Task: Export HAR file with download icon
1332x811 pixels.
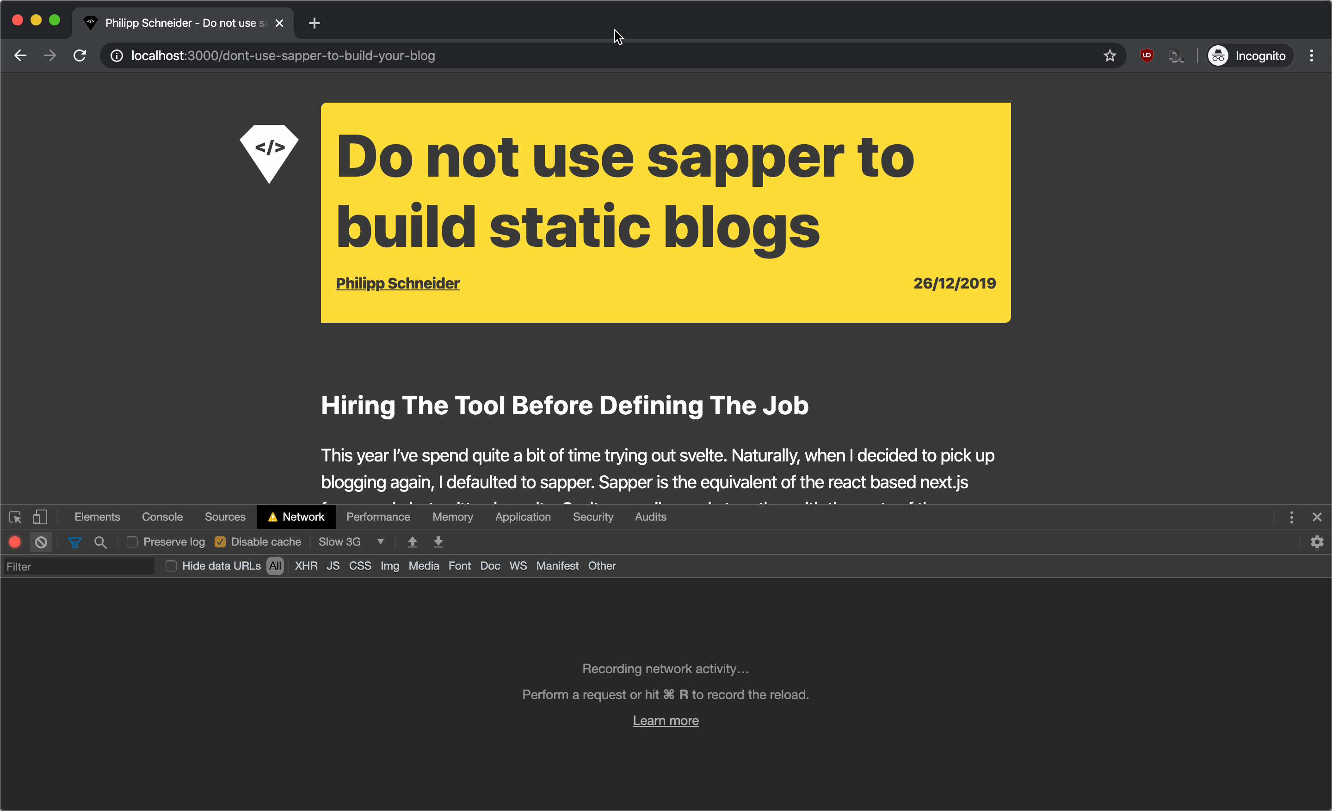Action: point(438,542)
